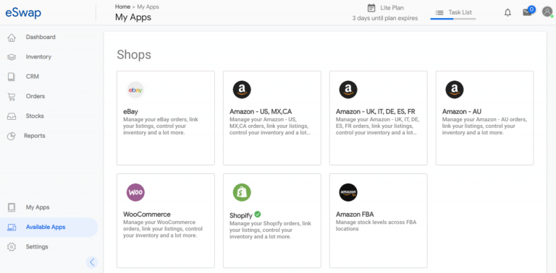Open the Reports section
The width and height of the screenshot is (556, 273).
point(35,136)
